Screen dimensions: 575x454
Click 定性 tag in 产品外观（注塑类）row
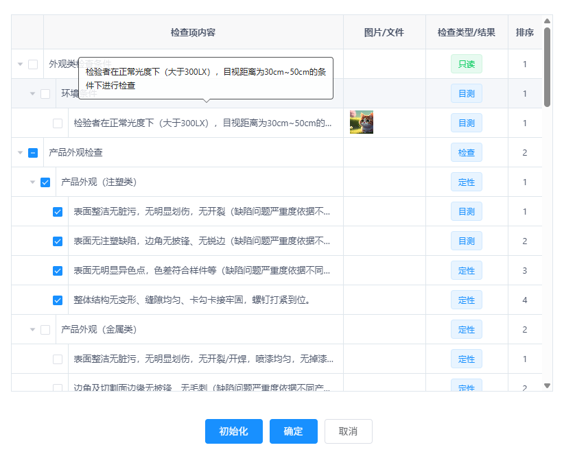467,182
